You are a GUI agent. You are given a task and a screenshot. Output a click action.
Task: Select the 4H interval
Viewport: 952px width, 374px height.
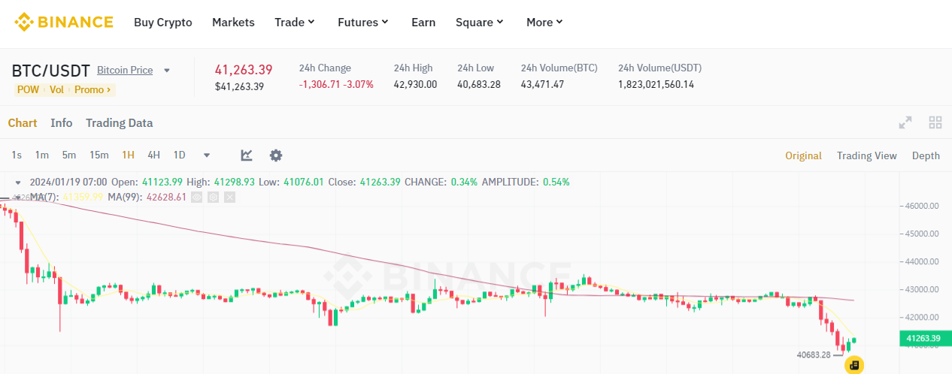click(153, 155)
